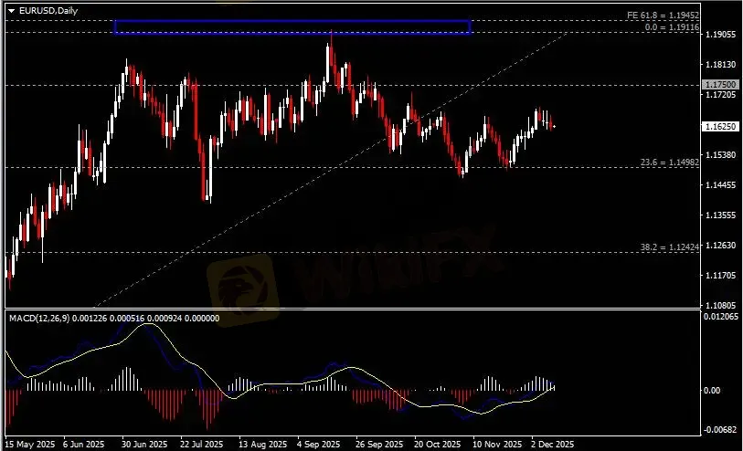Select the 38.2 = 1.12424 Fibonacci label
743x451 pixels.
click(670, 247)
